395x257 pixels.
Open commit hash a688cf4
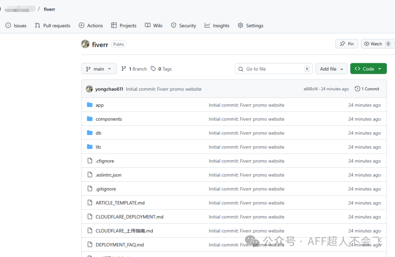[311, 89]
